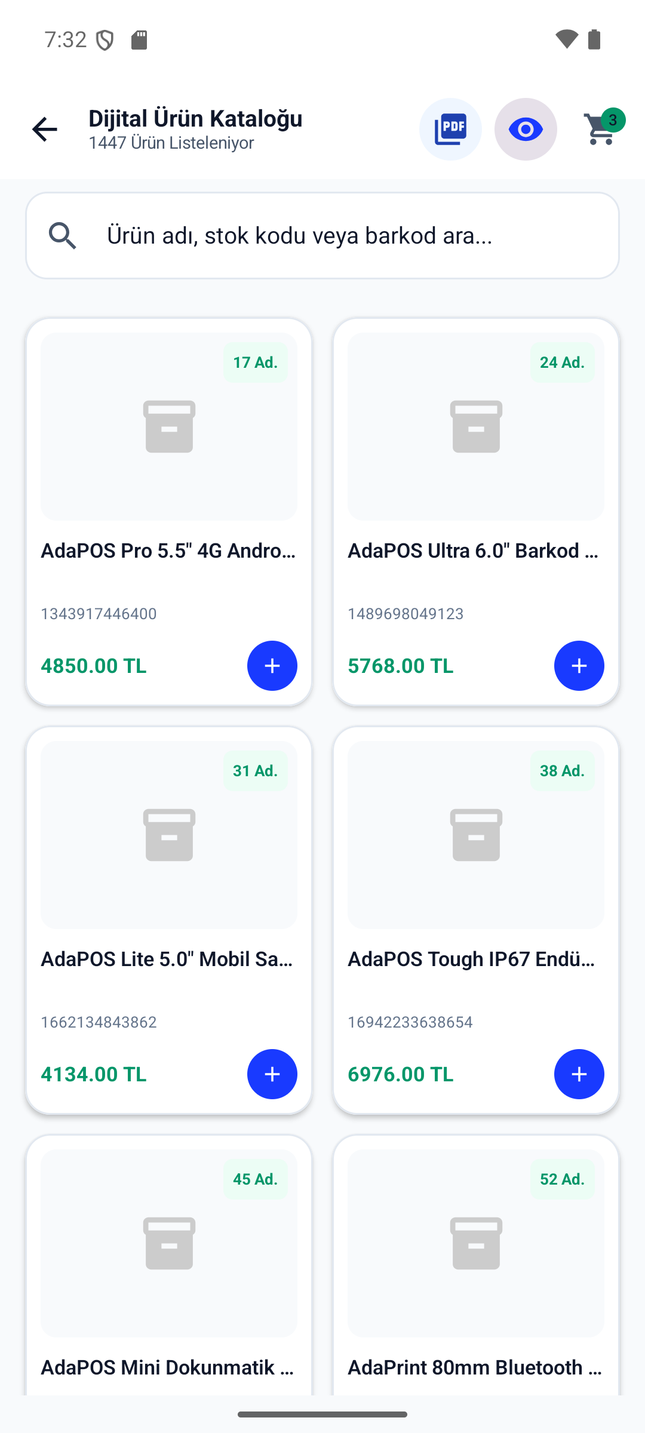Add AdaPOS Lite 5.0" to cart
645x1433 pixels.
click(272, 1074)
